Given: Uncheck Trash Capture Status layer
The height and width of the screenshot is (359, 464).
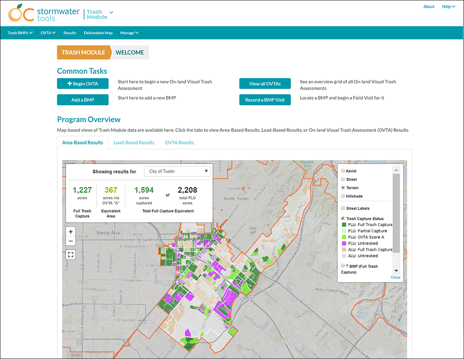Looking at the screenshot, I should 343,218.
